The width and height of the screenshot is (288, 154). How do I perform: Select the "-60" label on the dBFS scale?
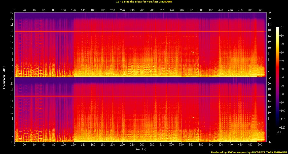(282, 77)
